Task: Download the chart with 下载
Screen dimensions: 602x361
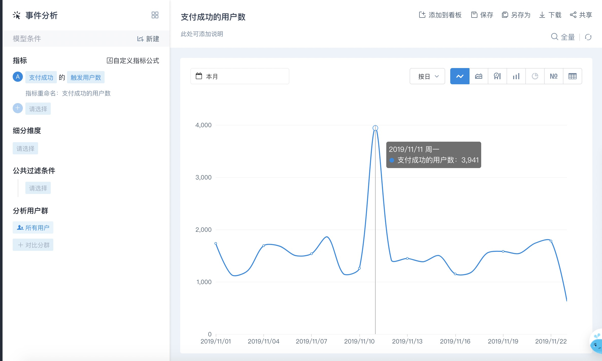Action: 550,15
